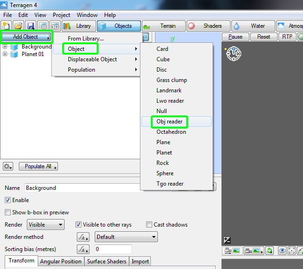Open camera selection dropdown button in preview
The width and height of the screenshot is (303, 269).
[254, 251]
